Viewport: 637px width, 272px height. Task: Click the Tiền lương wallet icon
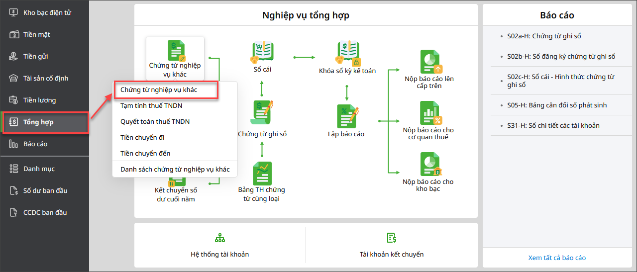tap(14, 100)
